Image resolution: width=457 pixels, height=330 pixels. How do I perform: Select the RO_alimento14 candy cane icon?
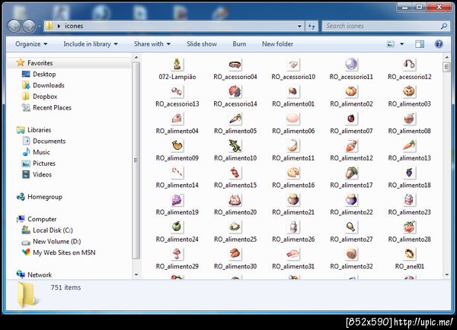click(x=177, y=173)
